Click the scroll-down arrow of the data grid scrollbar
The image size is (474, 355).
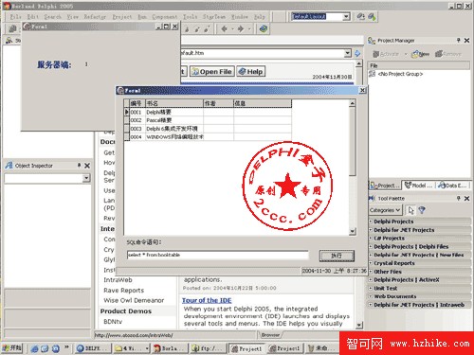click(353, 231)
